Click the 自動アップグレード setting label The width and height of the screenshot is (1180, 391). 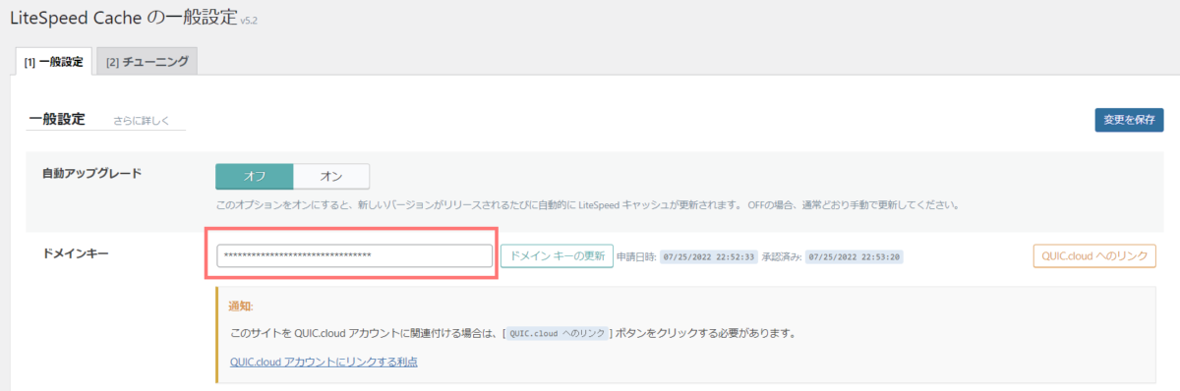coord(91,173)
